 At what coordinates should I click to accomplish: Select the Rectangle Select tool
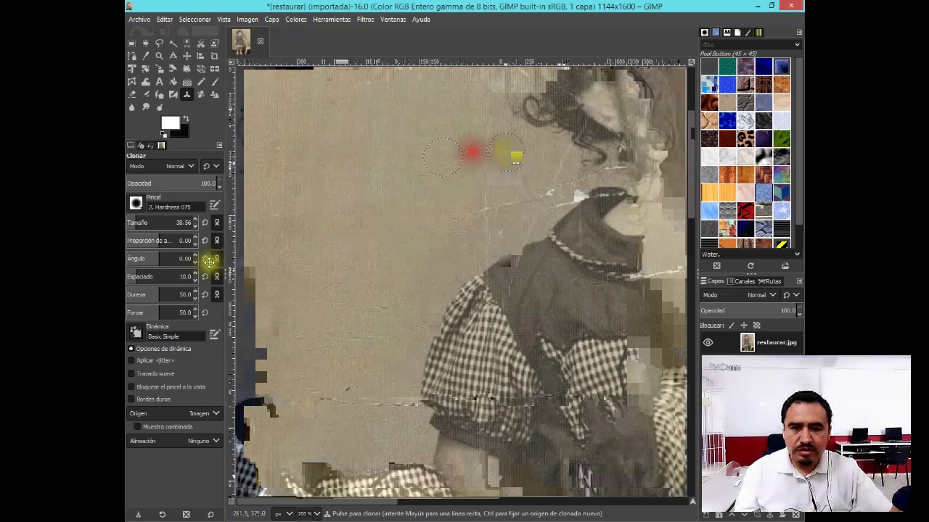[131, 43]
